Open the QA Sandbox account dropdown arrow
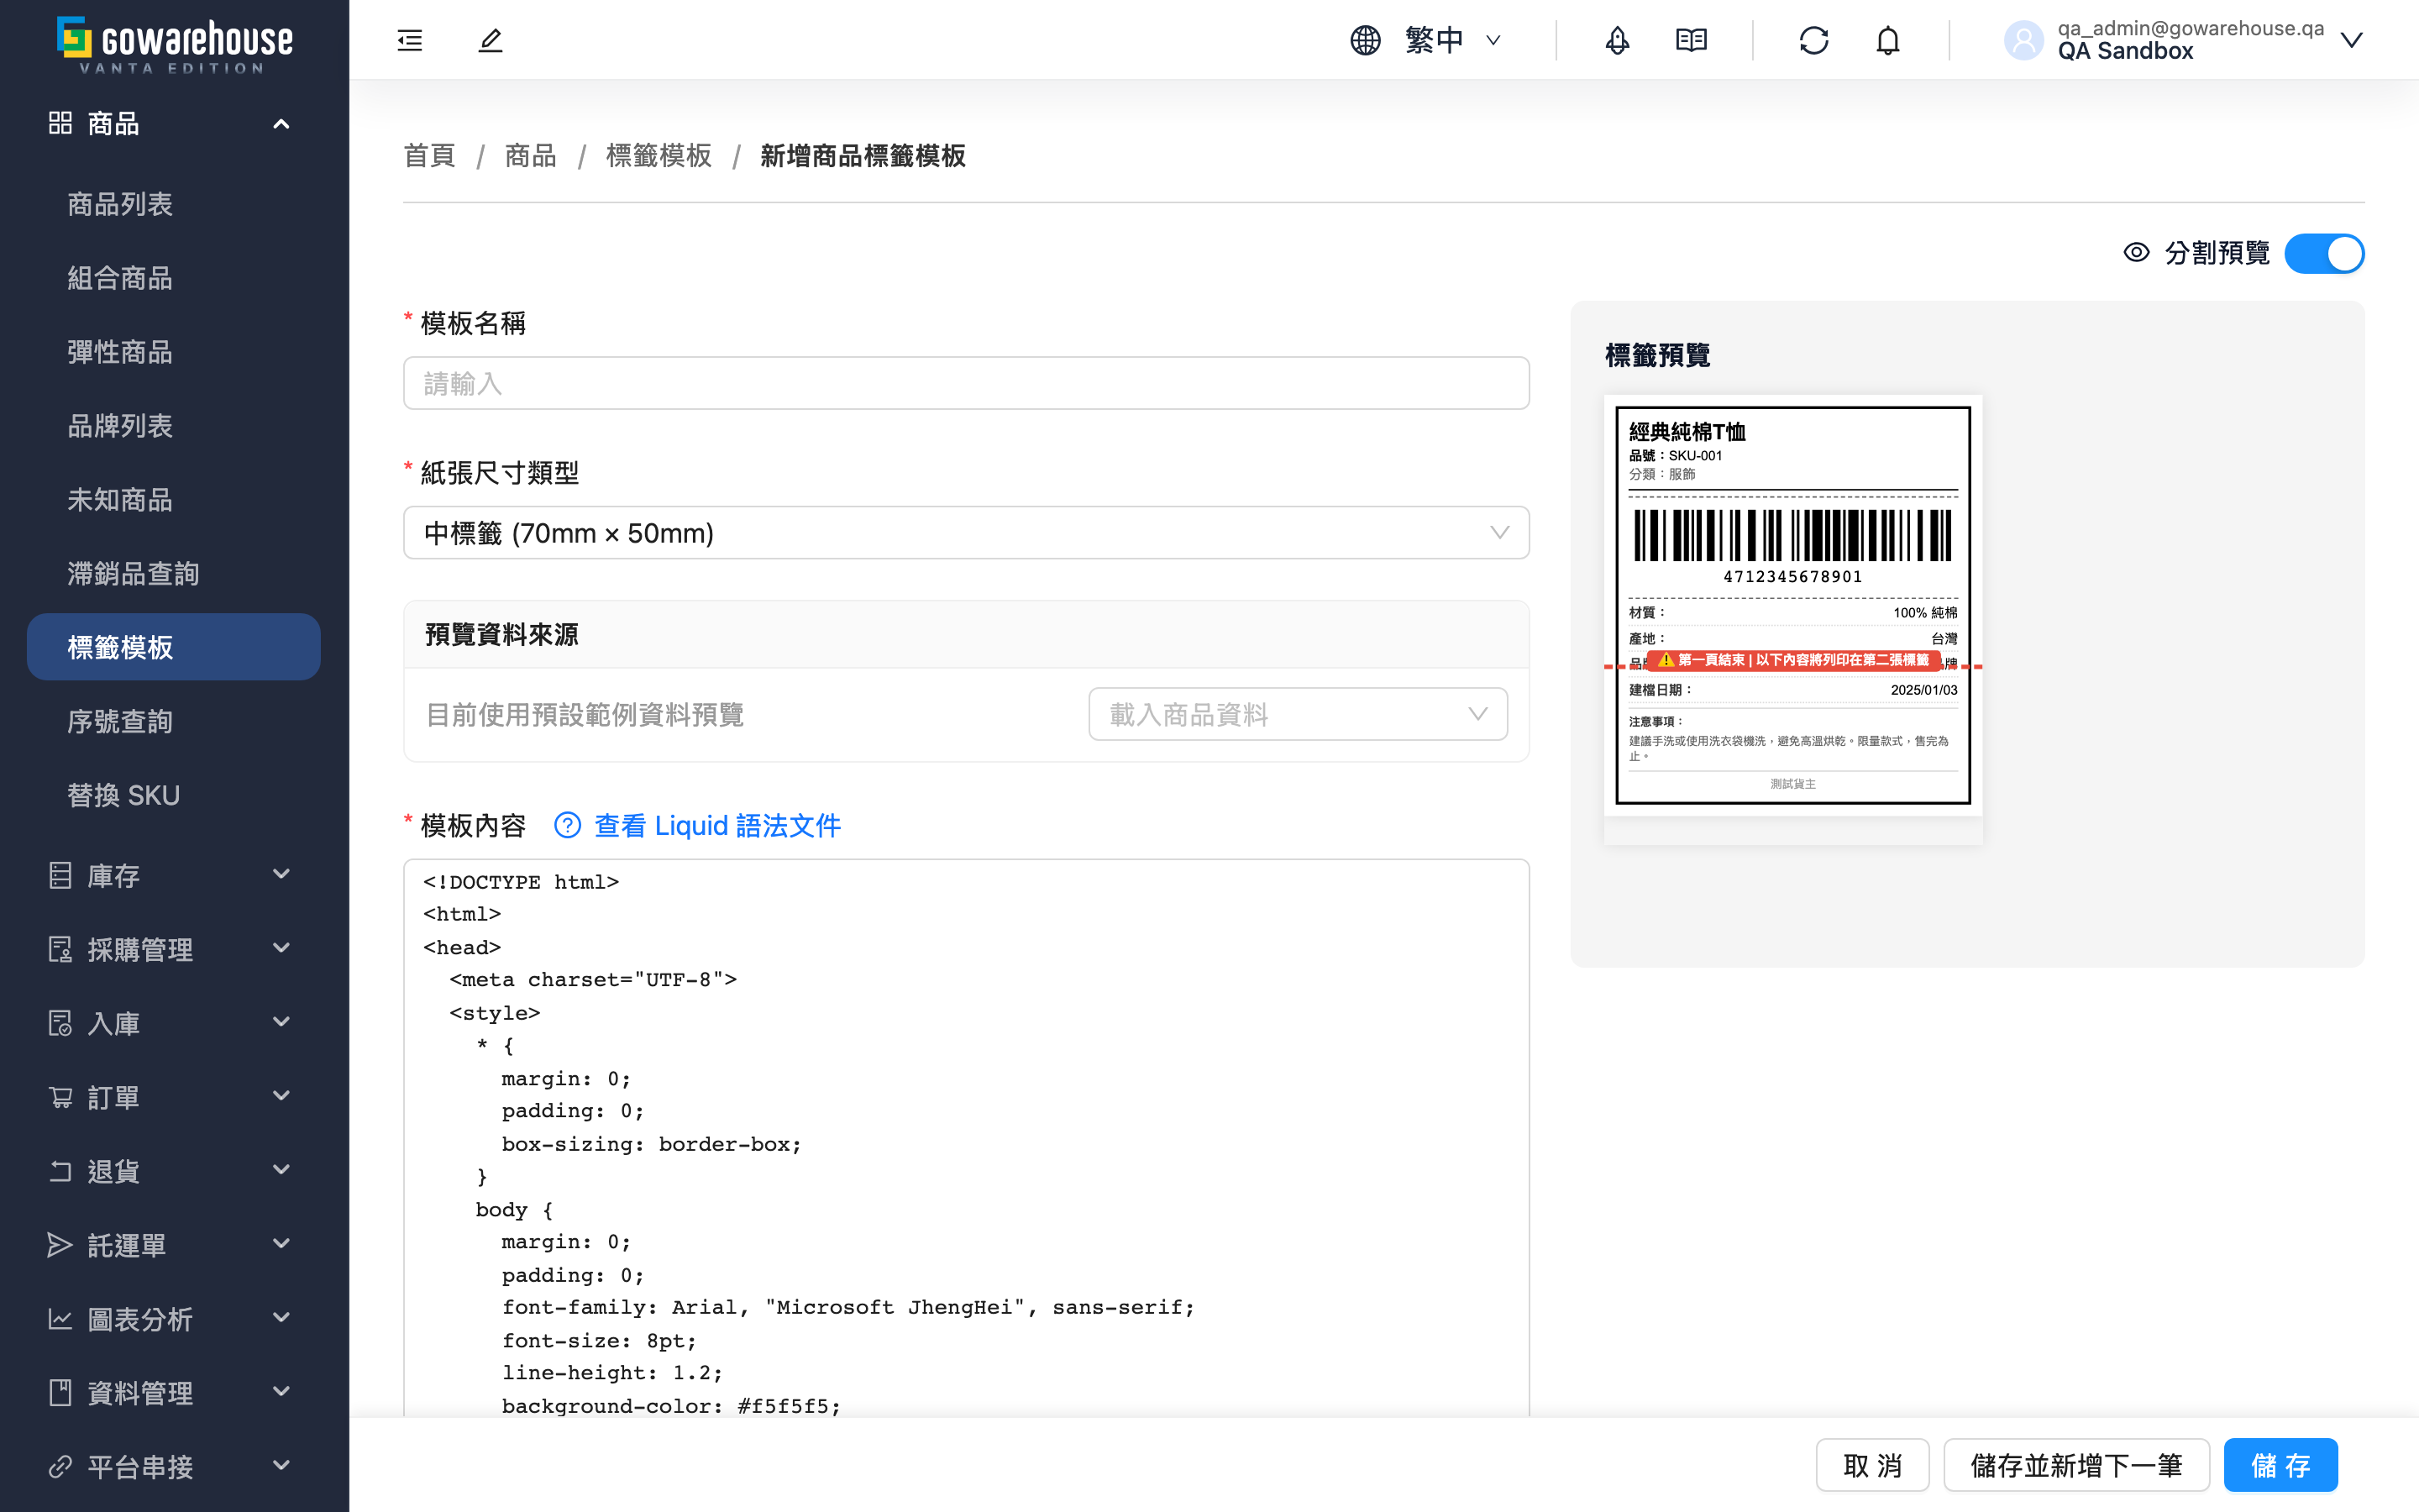The height and width of the screenshot is (1512, 2419). click(x=2352, y=40)
